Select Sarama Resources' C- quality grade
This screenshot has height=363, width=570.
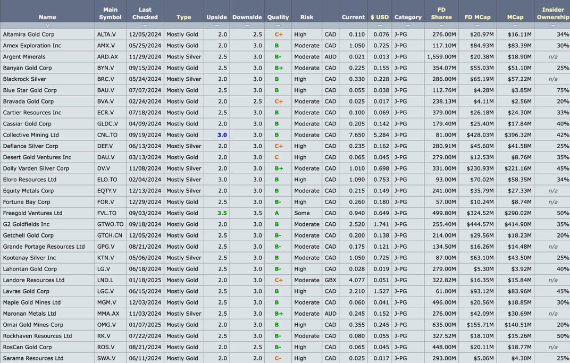tap(278, 359)
